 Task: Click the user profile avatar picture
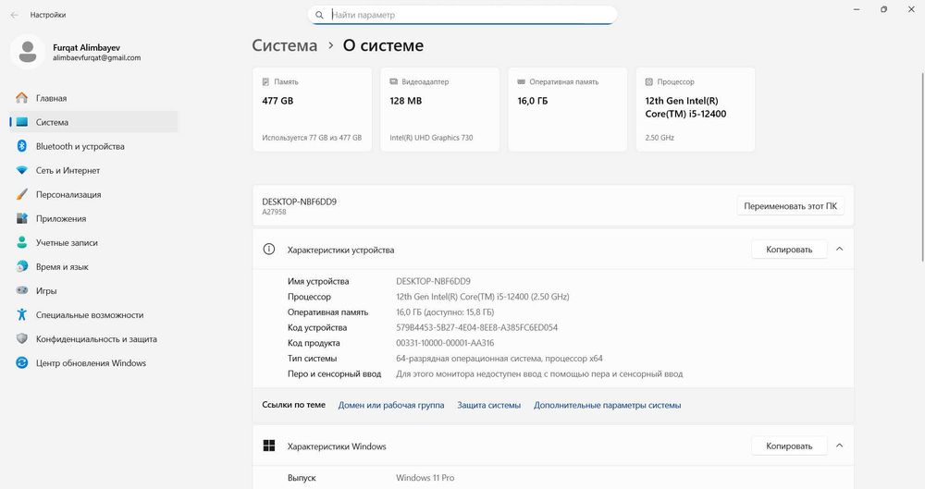pyautogui.click(x=28, y=52)
